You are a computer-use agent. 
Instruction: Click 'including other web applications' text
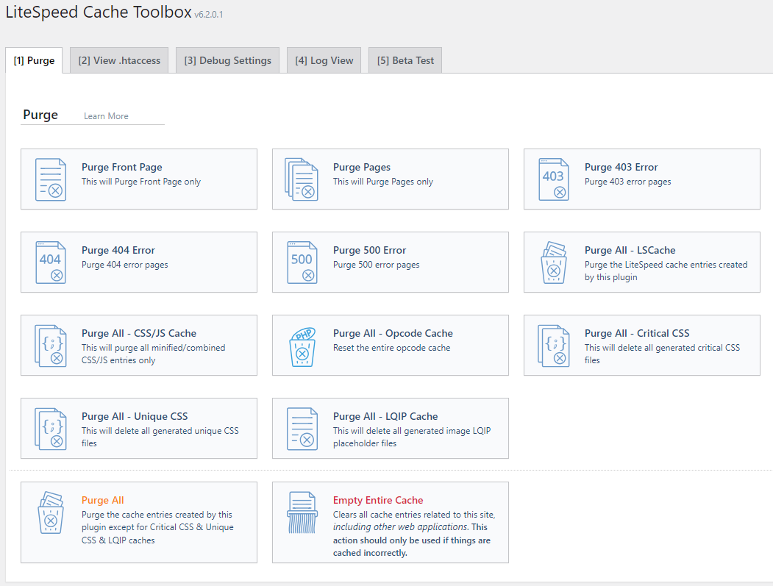(x=400, y=527)
